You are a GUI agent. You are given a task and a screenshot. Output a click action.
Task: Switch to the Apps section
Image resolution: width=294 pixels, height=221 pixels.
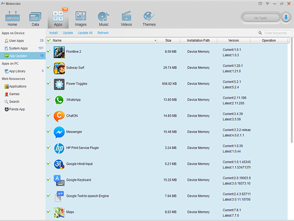click(58, 19)
